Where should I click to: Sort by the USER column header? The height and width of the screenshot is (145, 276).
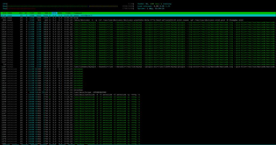click(10, 13)
